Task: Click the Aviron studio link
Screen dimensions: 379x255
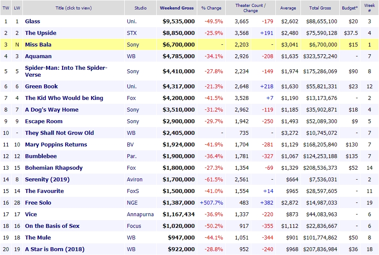Action: pos(135,179)
